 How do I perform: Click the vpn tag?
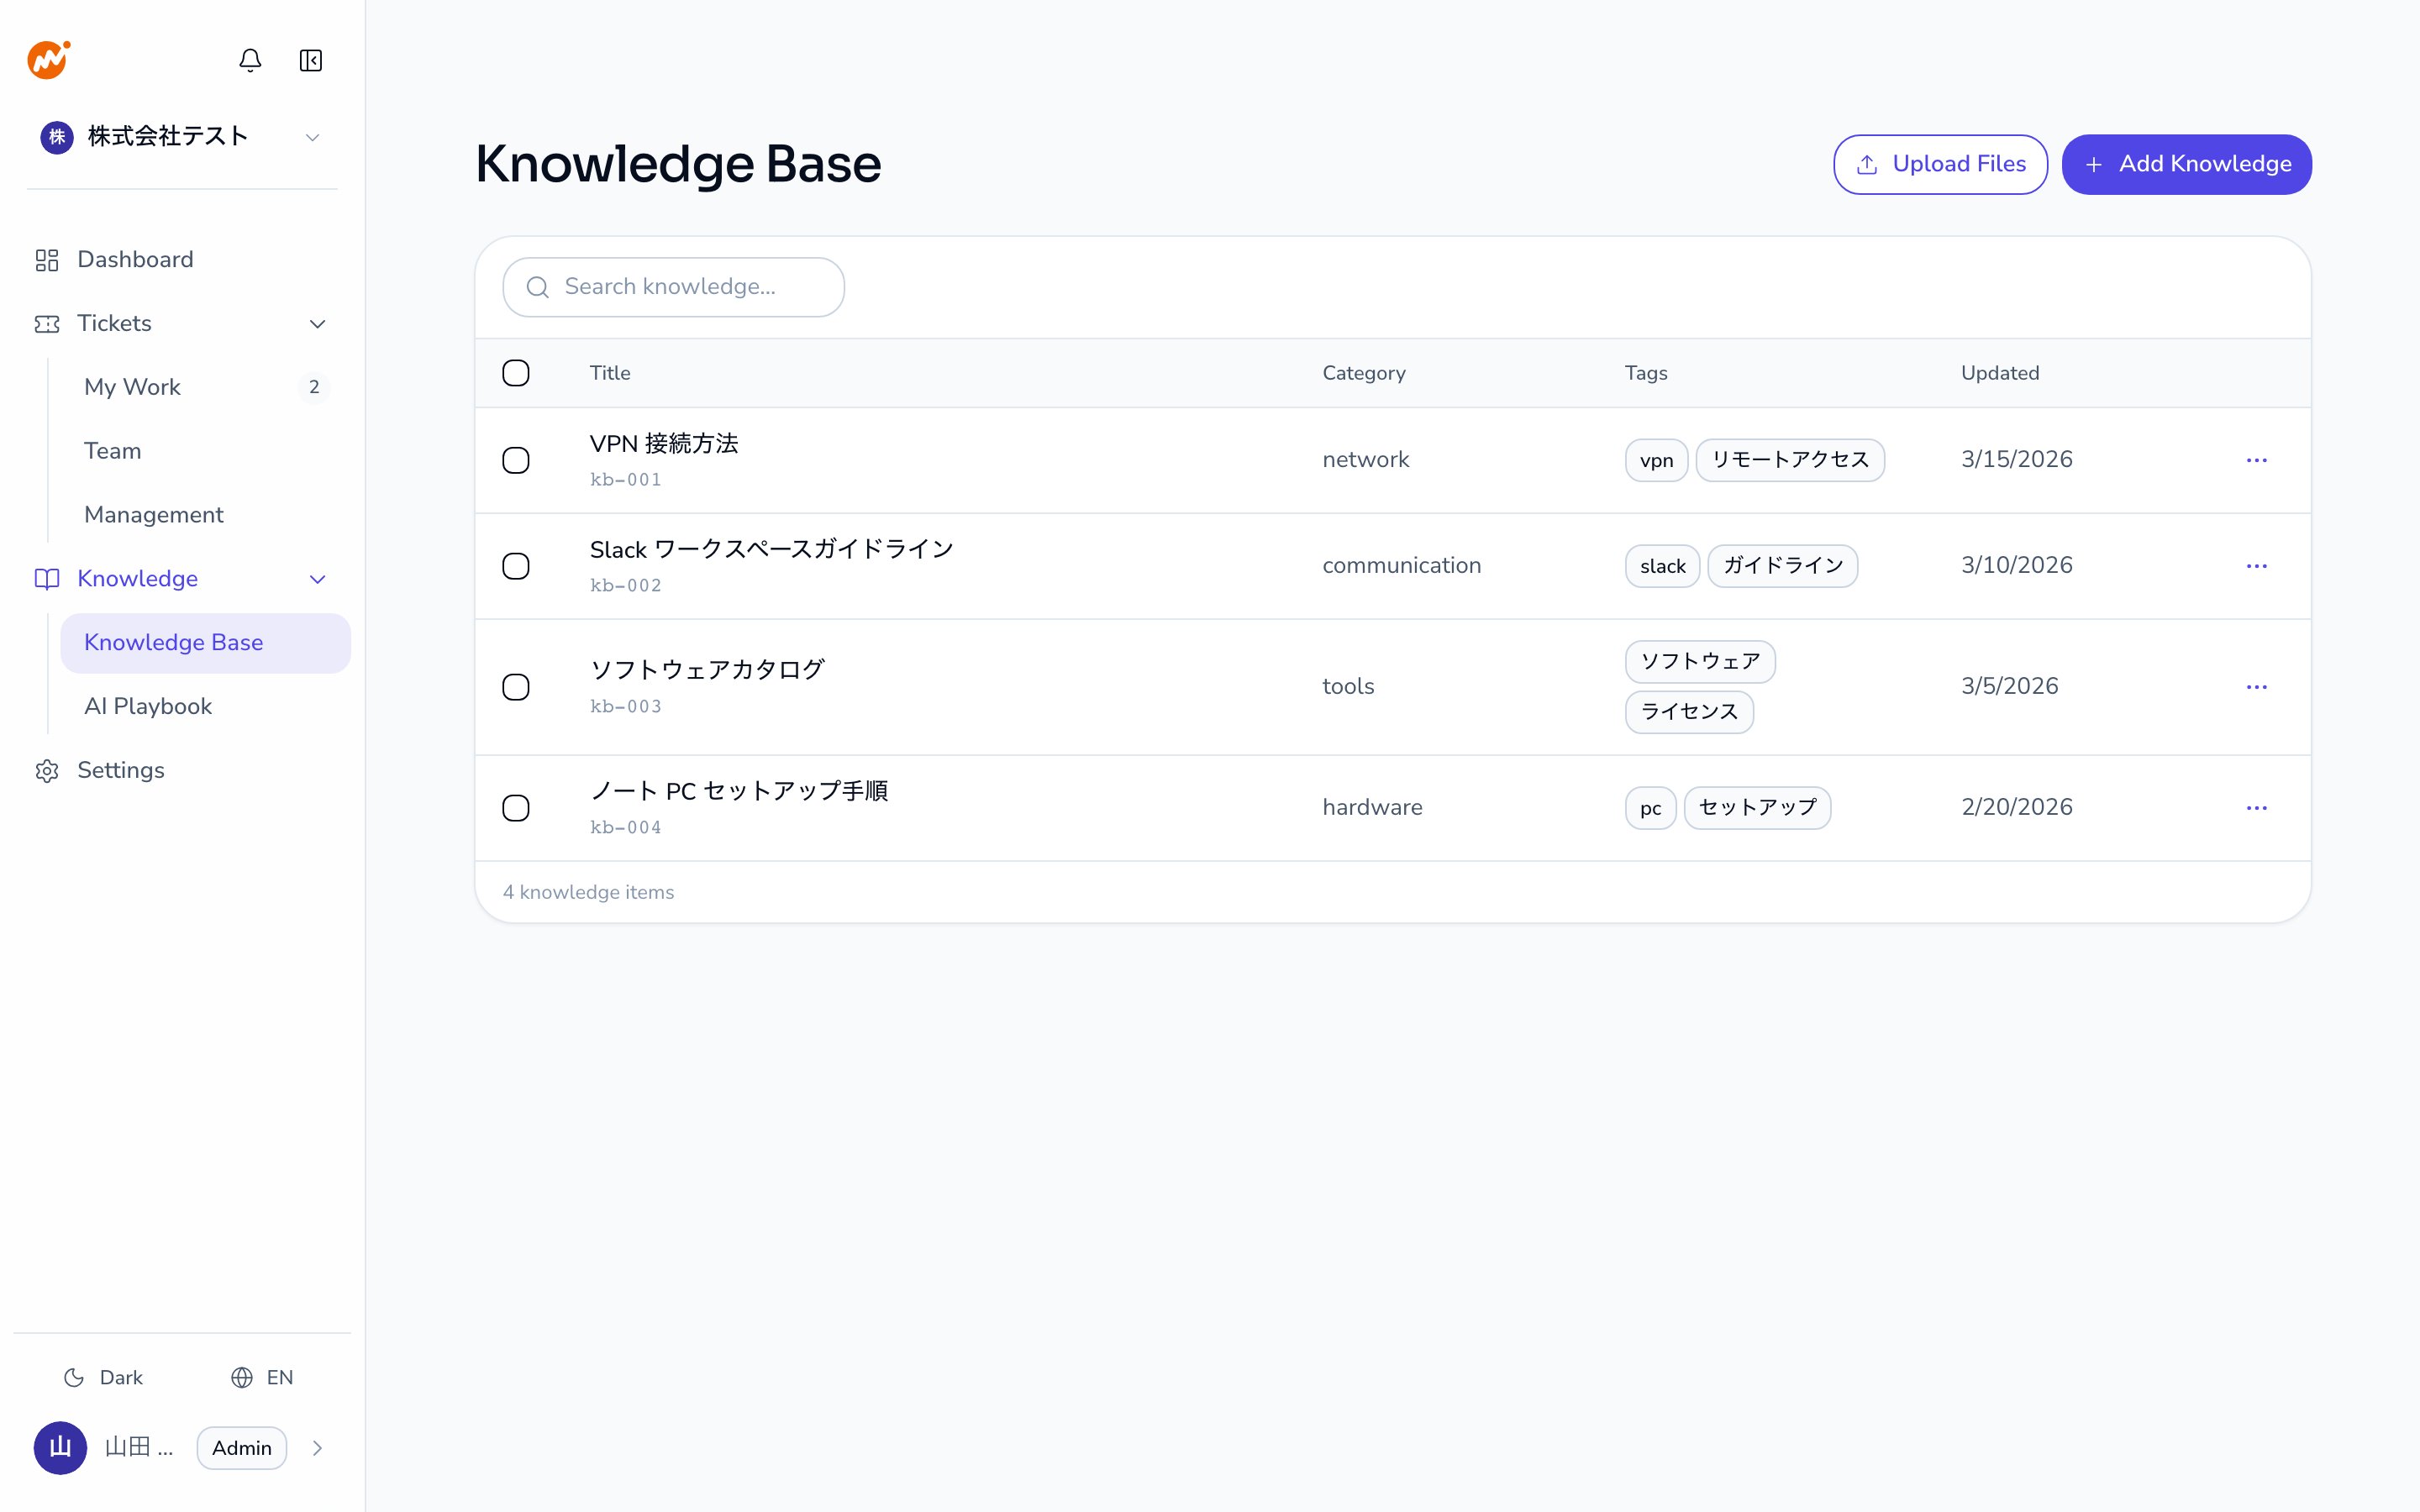(1656, 460)
